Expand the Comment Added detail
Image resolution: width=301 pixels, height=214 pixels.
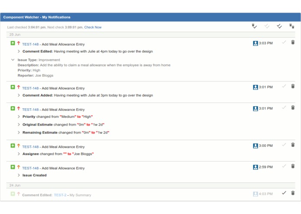pyautogui.click(x=19, y=95)
